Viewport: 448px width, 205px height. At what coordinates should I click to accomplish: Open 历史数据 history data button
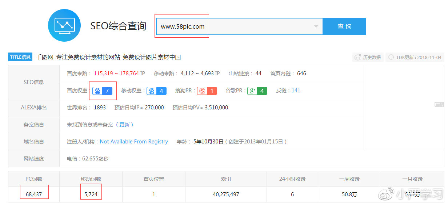pos(368,57)
